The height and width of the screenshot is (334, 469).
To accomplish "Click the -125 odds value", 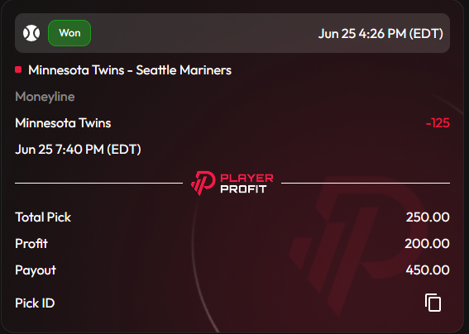I will pyautogui.click(x=438, y=123).
